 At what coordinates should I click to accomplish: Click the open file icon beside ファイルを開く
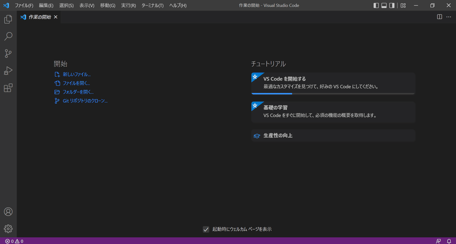tap(57, 83)
